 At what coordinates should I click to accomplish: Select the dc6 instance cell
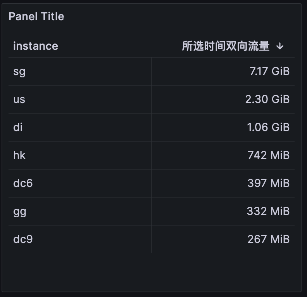tap(23, 183)
